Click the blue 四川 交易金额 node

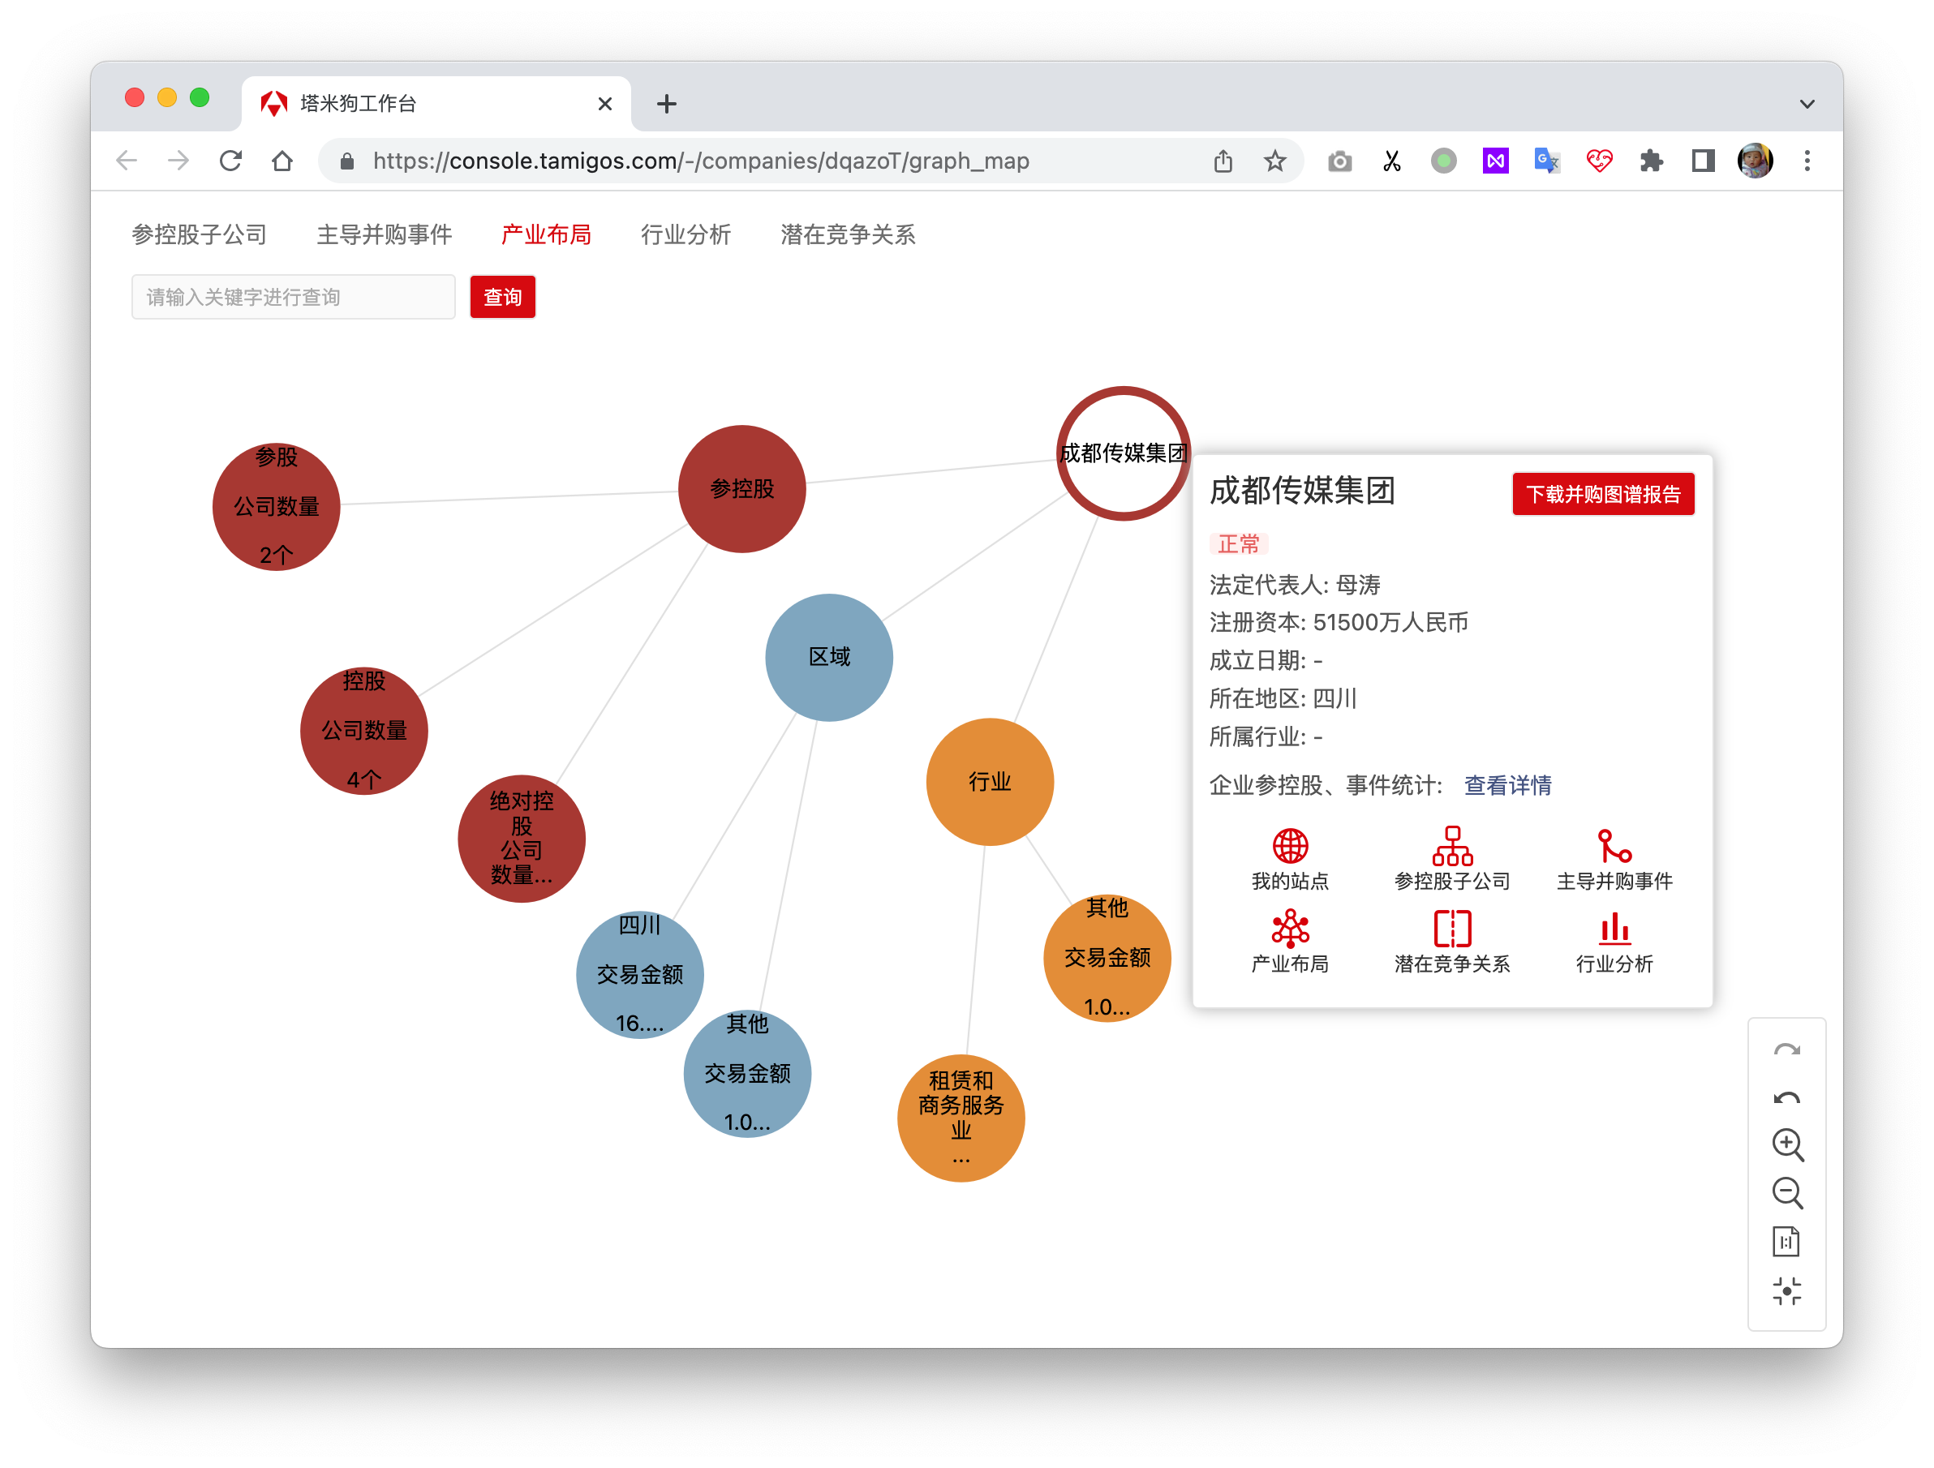[x=639, y=975]
